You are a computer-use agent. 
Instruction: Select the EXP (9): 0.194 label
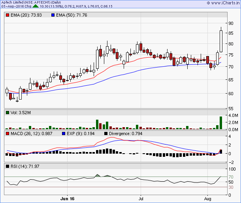pos(81,133)
